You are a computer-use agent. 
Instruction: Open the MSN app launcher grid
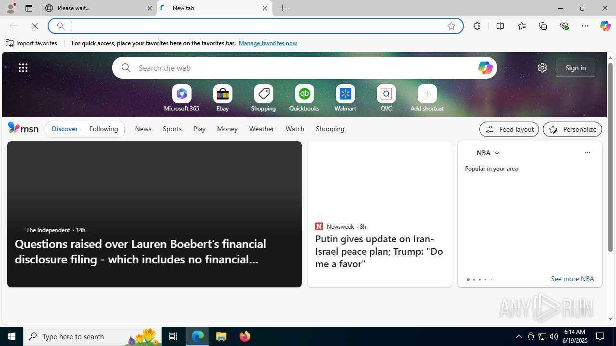23,68
